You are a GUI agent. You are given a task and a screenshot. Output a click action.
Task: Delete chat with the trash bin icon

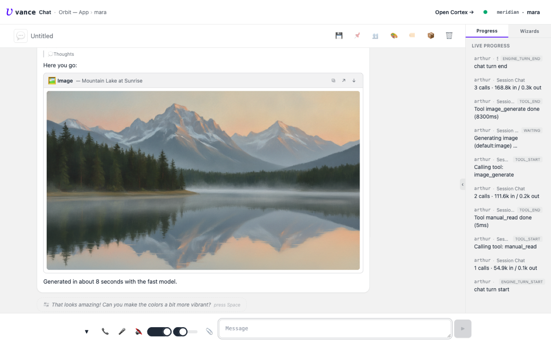click(449, 35)
